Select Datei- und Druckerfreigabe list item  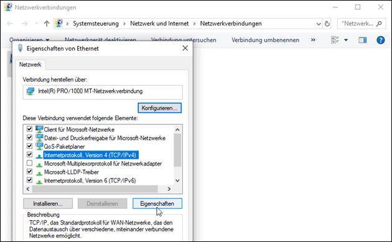point(105,138)
